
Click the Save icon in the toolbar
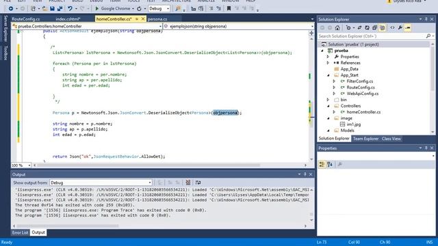click(x=52, y=9)
